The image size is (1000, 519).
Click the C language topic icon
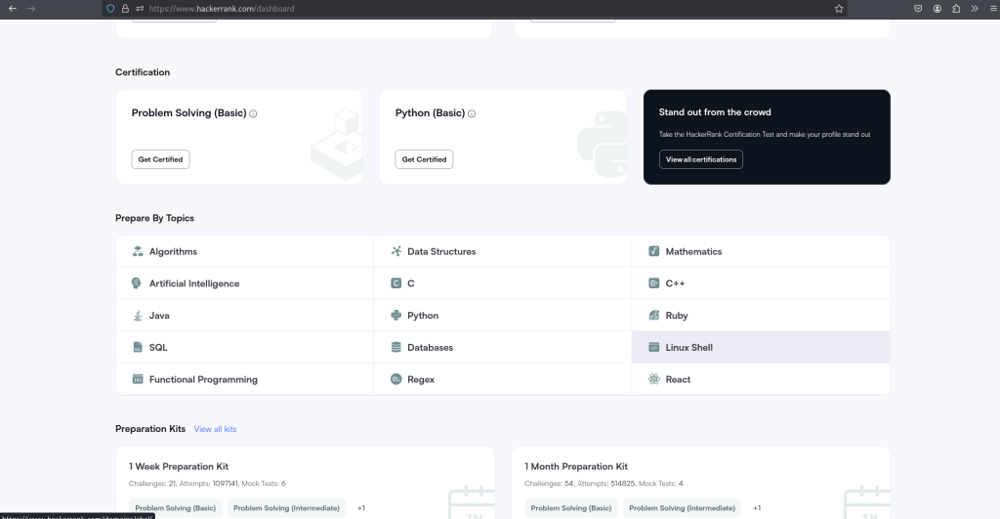[396, 283]
